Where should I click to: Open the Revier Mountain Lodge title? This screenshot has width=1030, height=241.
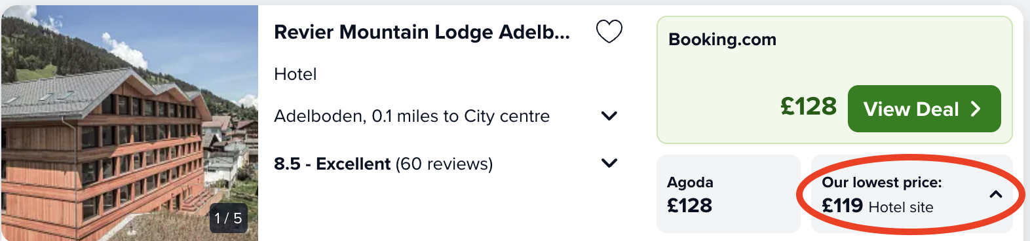422,32
